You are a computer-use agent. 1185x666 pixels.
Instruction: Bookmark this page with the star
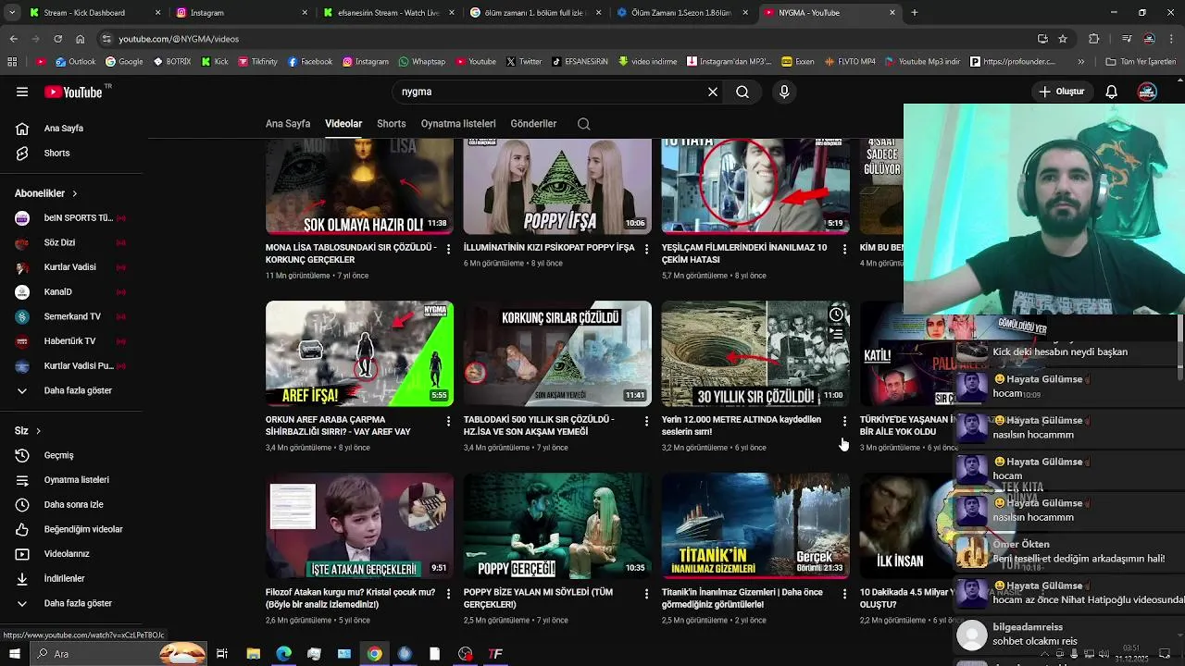1063,39
